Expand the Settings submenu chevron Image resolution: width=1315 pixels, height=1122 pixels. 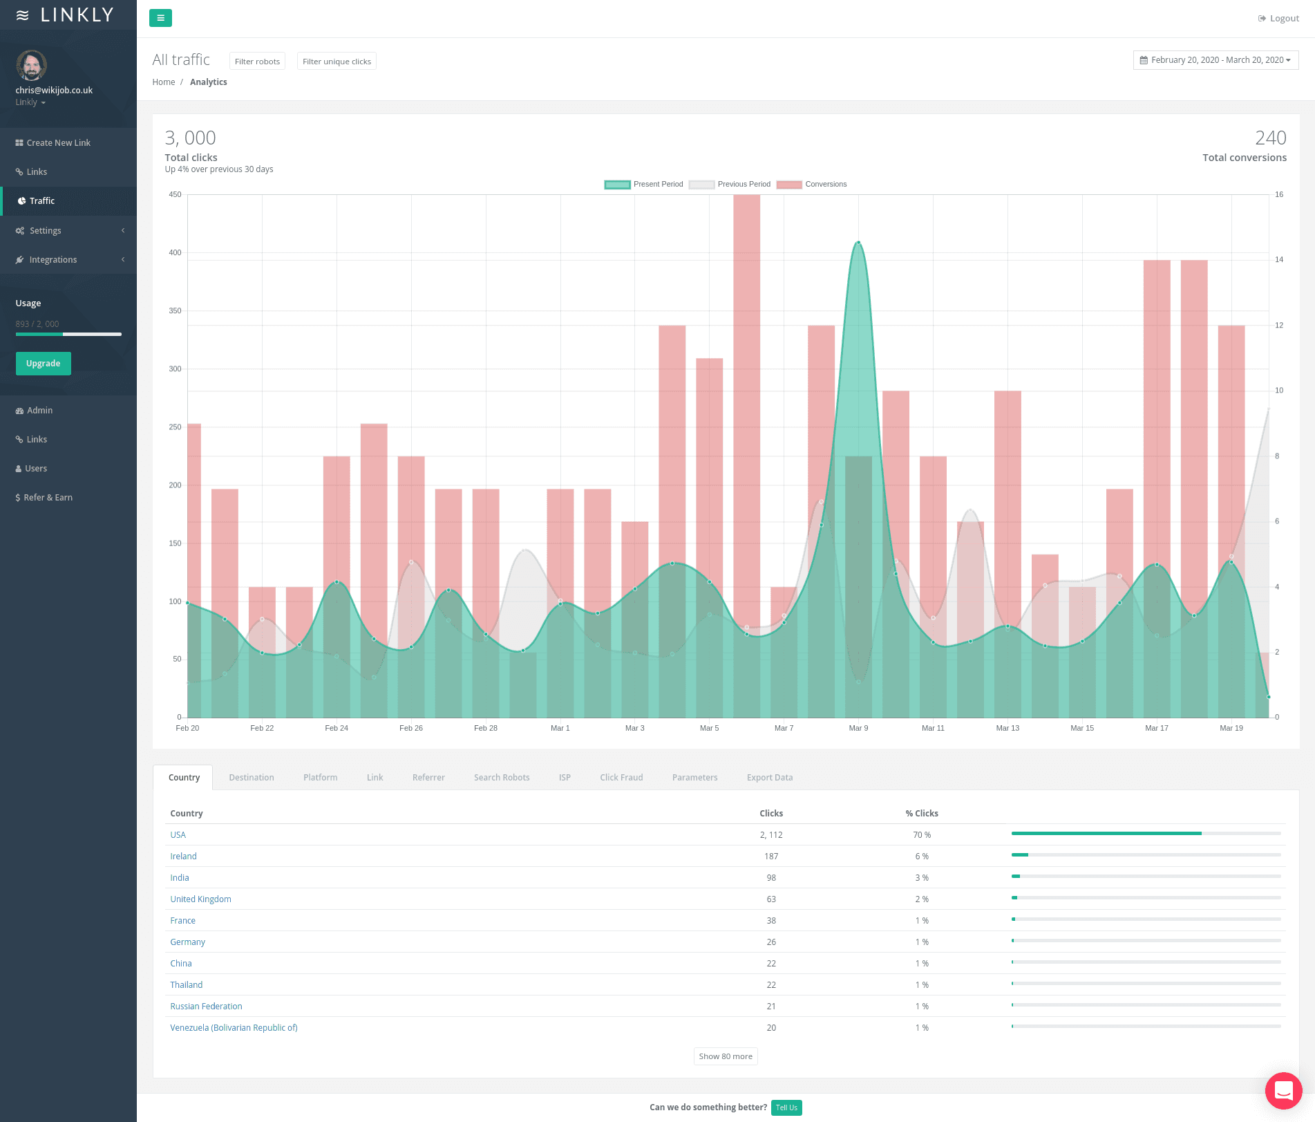123,231
